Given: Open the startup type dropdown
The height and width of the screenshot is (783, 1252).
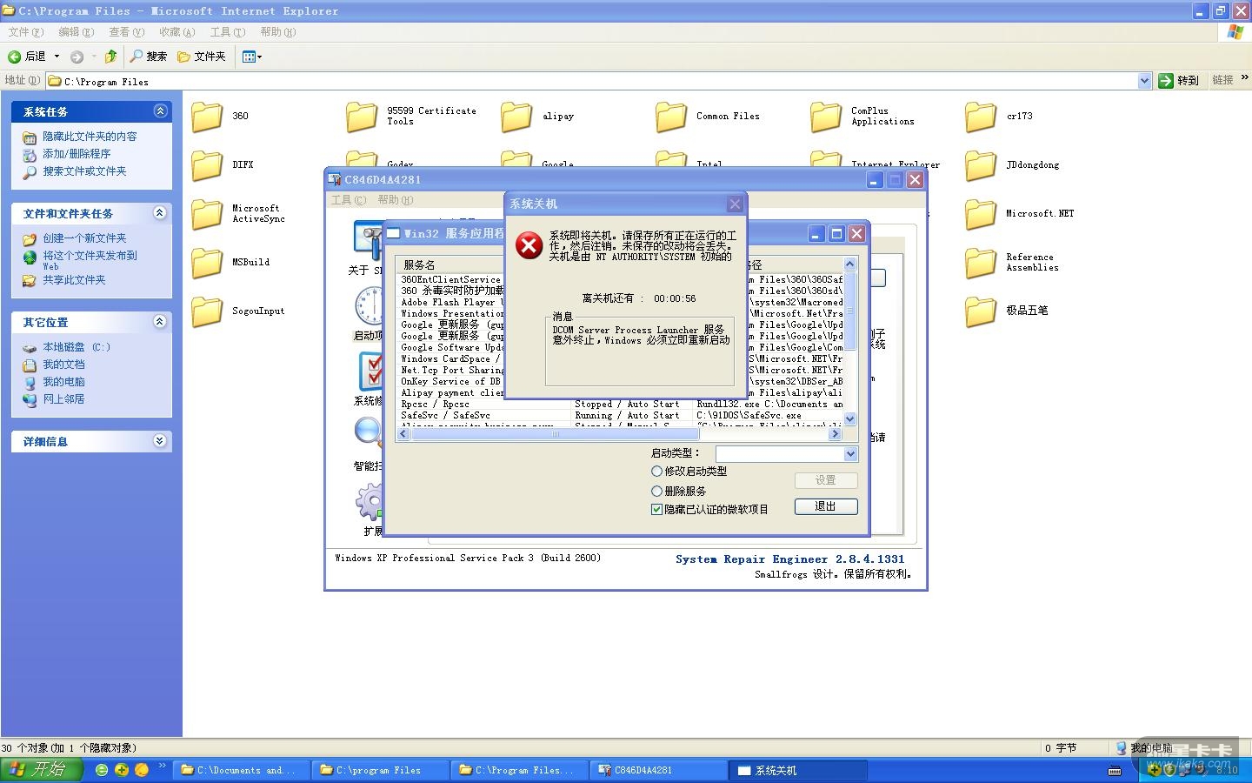Looking at the screenshot, I should pyautogui.click(x=850, y=454).
